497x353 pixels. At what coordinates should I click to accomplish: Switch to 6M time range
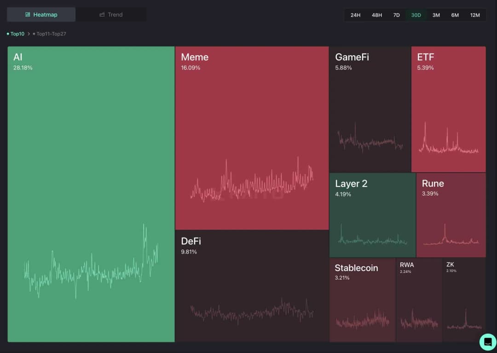point(455,15)
